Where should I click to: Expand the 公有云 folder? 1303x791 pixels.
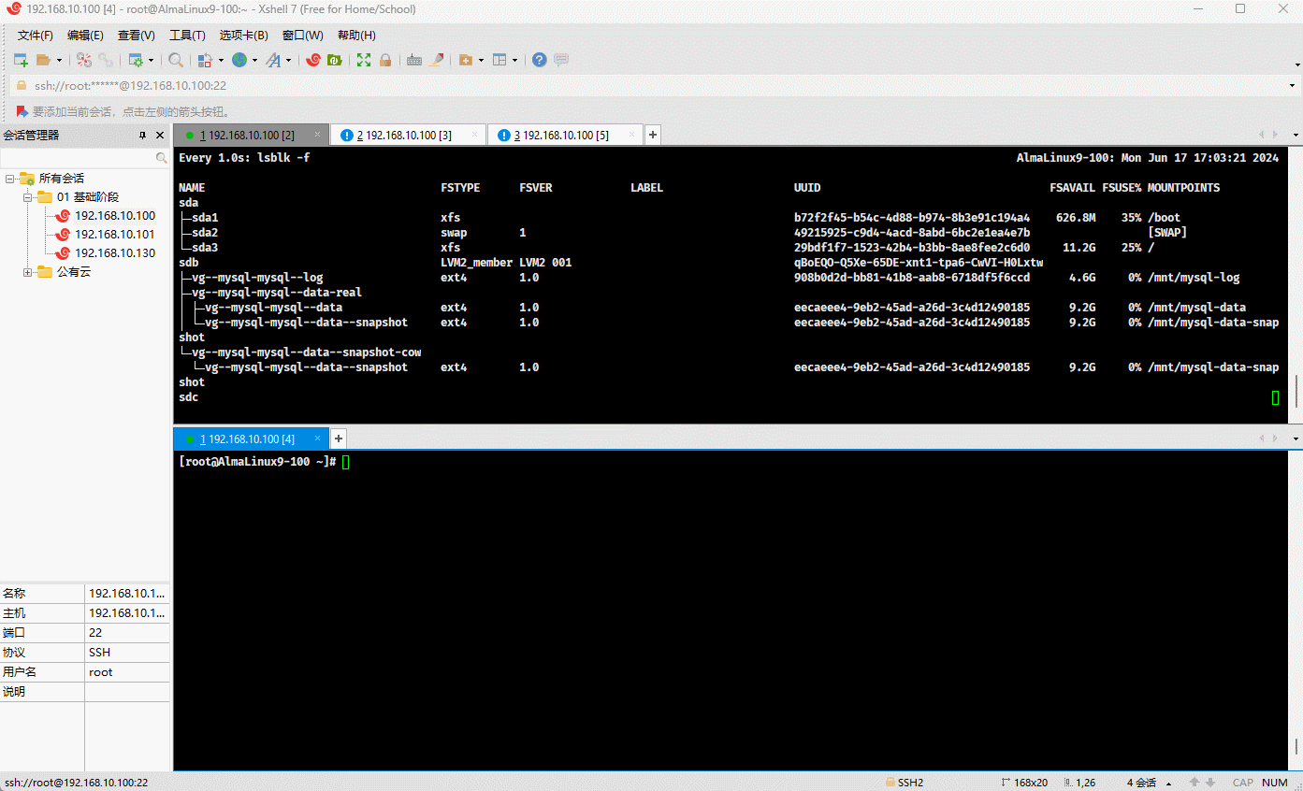28,272
